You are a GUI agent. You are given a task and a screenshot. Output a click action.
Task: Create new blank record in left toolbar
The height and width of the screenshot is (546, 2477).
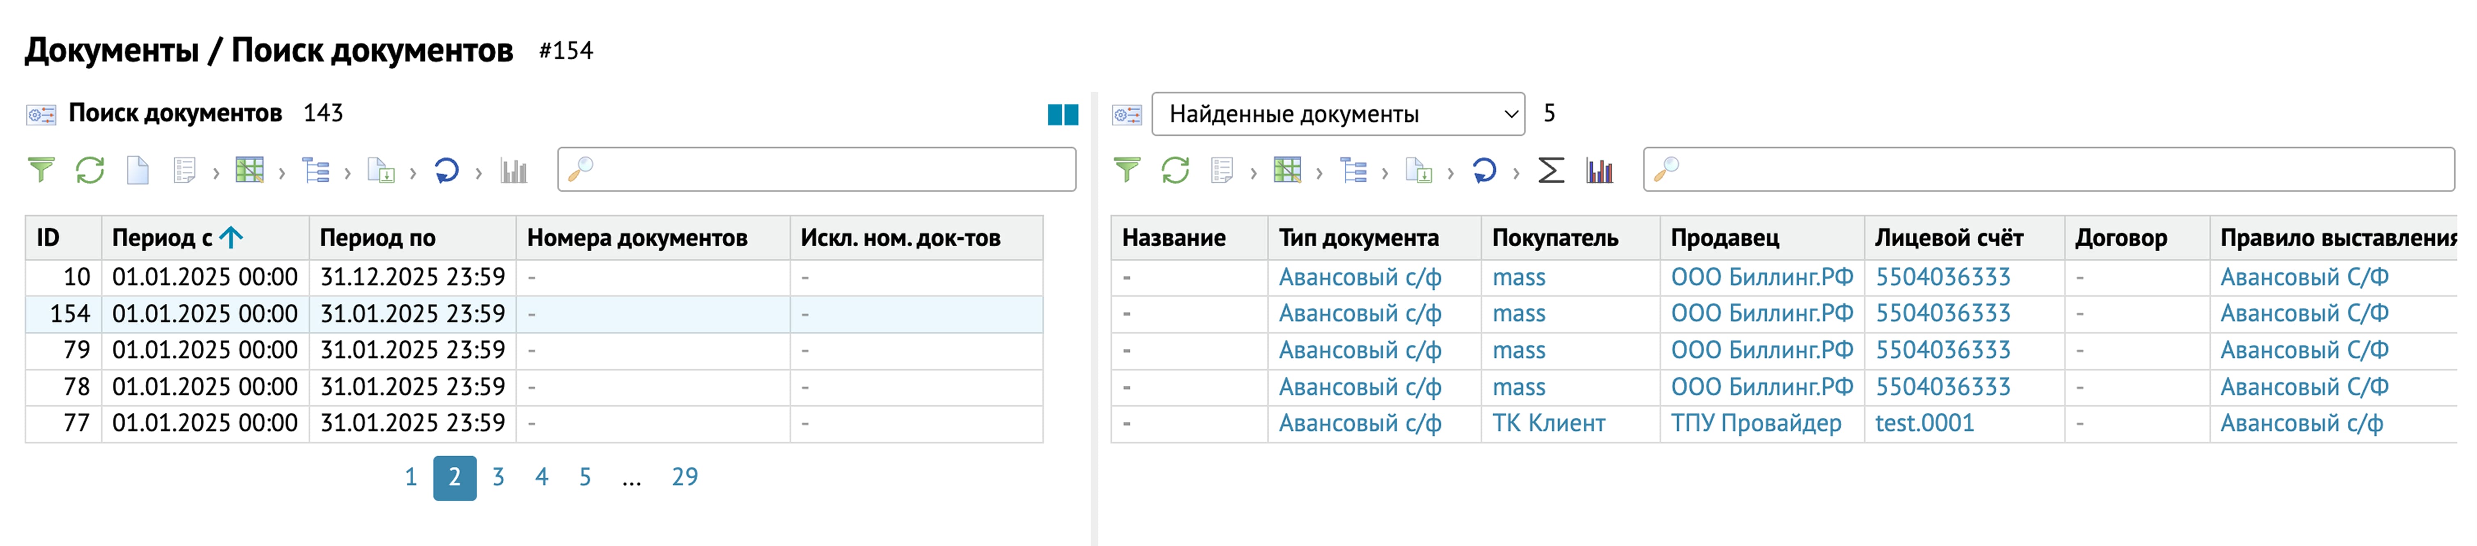pyautogui.click(x=138, y=170)
